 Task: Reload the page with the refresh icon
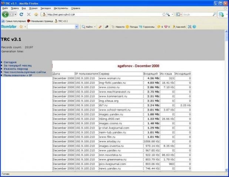(x=21, y=14)
